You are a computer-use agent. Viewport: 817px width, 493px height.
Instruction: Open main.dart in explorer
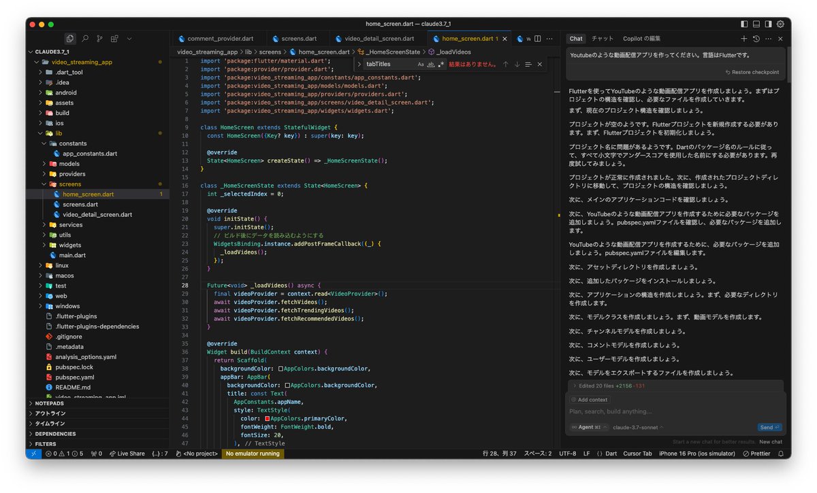(x=97, y=255)
